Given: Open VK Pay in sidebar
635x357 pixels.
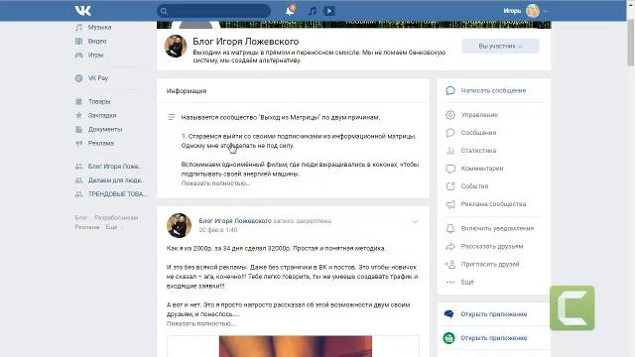Looking at the screenshot, I should (x=98, y=78).
